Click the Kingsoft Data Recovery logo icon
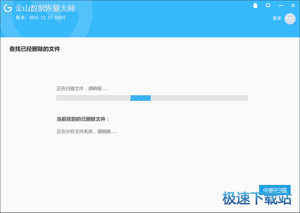300x213 pixels. click(x=8, y=8)
